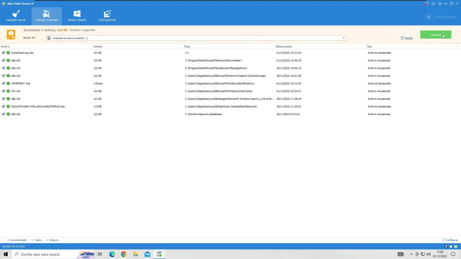Open the Reducir tamaño Windows icon

(x=77, y=14)
